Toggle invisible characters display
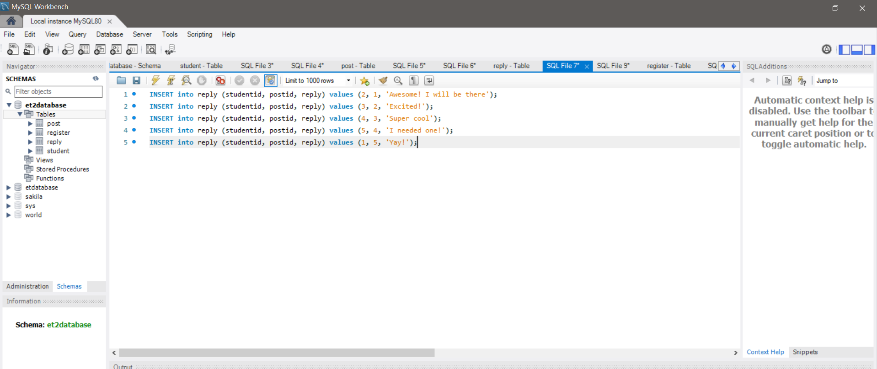877x369 pixels. point(414,80)
